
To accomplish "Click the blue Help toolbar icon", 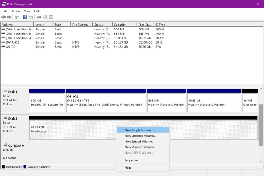I will (x=25, y=17).
